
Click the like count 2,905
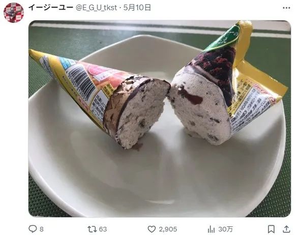(168, 229)
